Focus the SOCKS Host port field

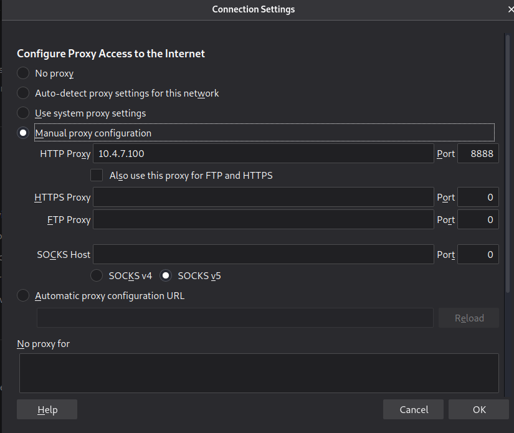(x=478, y=254)
